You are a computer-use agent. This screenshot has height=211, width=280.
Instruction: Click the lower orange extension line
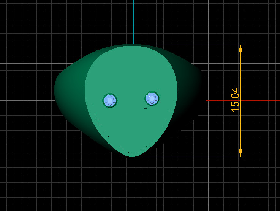193,157
